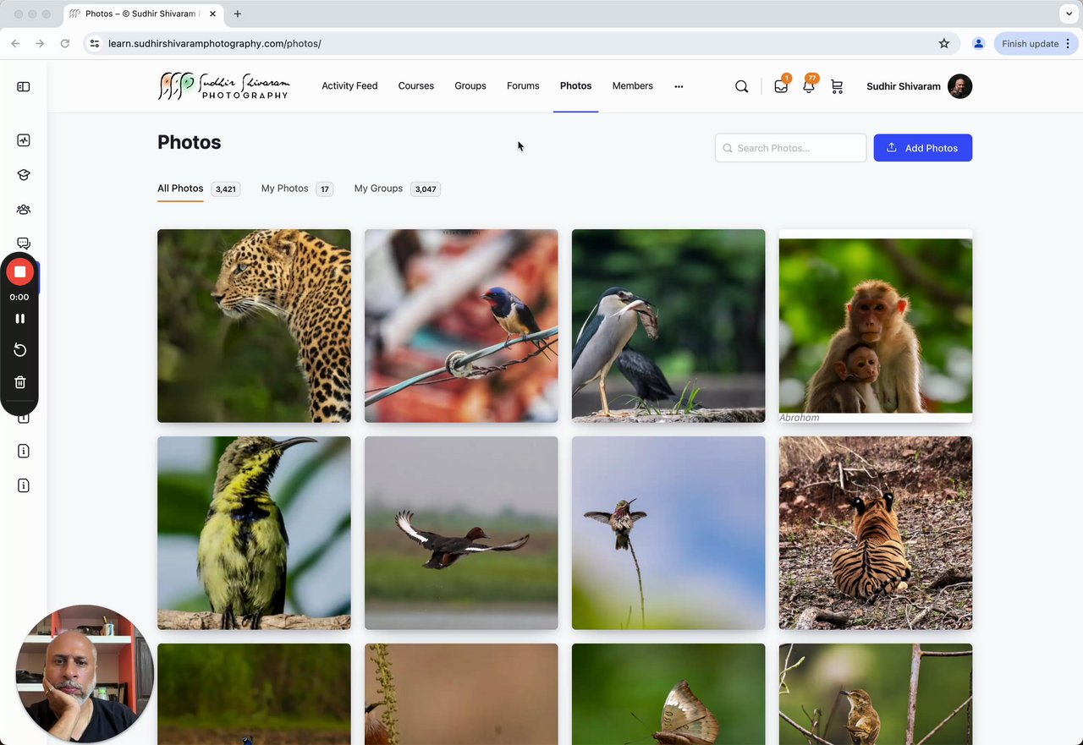Select Photos in top navigation
The image size is (1083, 745).
[x=575, y=86]
